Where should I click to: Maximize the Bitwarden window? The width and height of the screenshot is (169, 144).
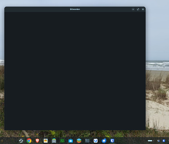pos(138,9)
